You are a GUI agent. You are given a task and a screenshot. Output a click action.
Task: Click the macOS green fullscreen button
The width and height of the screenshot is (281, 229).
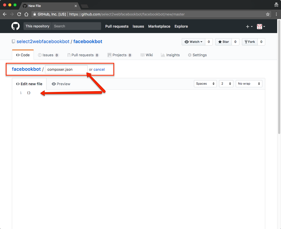click(15, 5)
